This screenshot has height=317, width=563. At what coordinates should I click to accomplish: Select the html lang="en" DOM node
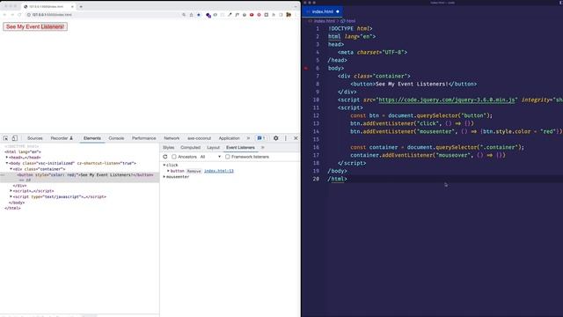point(23,152)
